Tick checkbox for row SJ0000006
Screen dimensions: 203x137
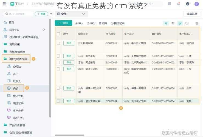tap(58, 88)
